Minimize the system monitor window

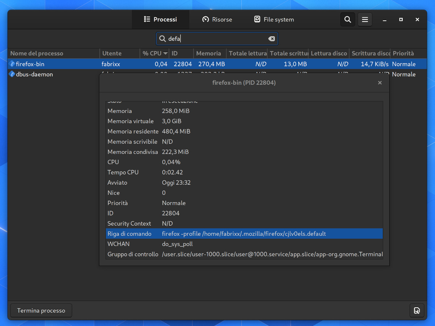coord(385,20)
